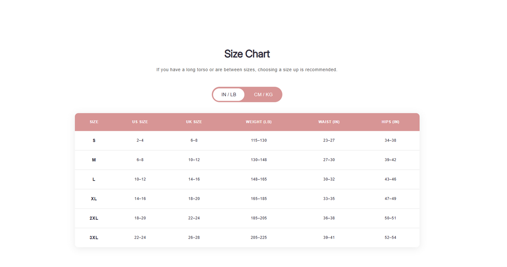Click the SIZE column header

[94, 122]
